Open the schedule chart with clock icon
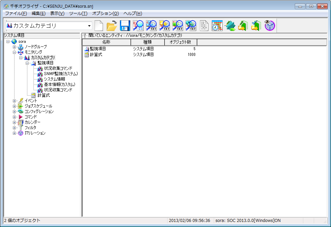The height and width of the screenshot is (227, 331). point(217,26)
